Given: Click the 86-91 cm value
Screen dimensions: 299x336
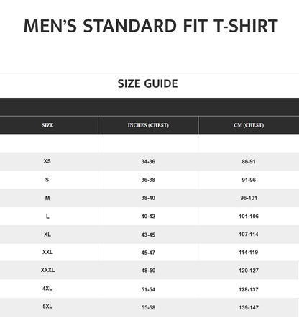Looking at the screenshot, I should pos(249,162).
